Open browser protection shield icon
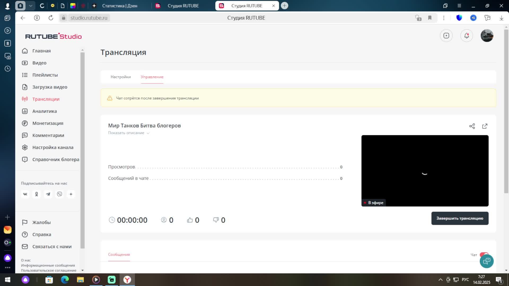The image size is (509, 286). (x=459, y=18)
